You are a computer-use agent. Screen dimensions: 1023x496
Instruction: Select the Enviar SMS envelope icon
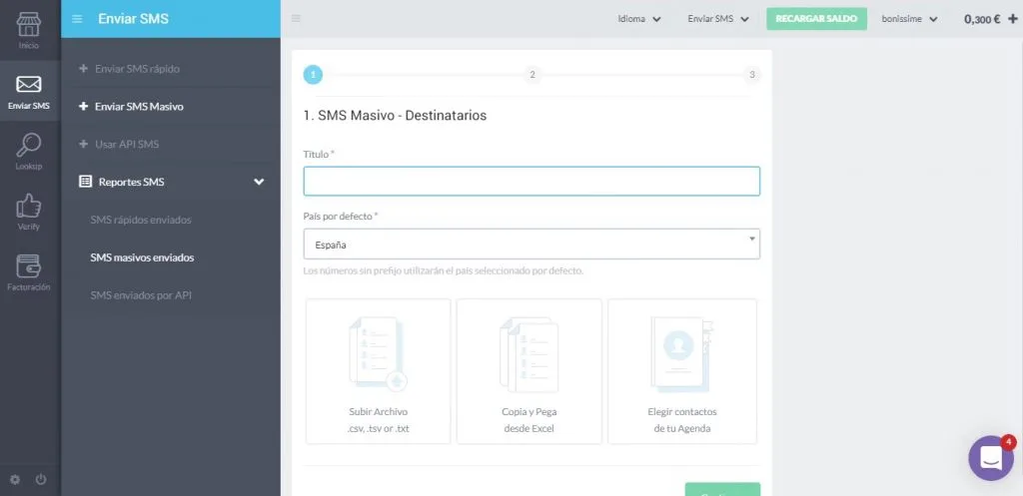pyautogui.click(x=29, y=85)
